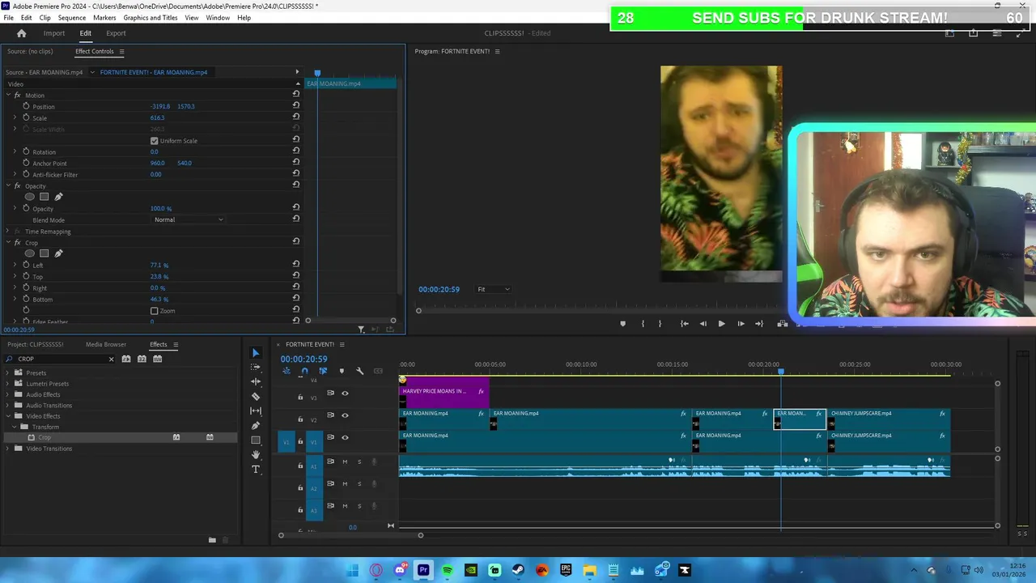Open the Sequence menu
The image size is (1036, 583).
click(x=72, y=18)
